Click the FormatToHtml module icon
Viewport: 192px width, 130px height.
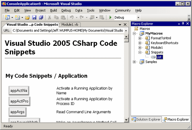[x=147, y=38]
